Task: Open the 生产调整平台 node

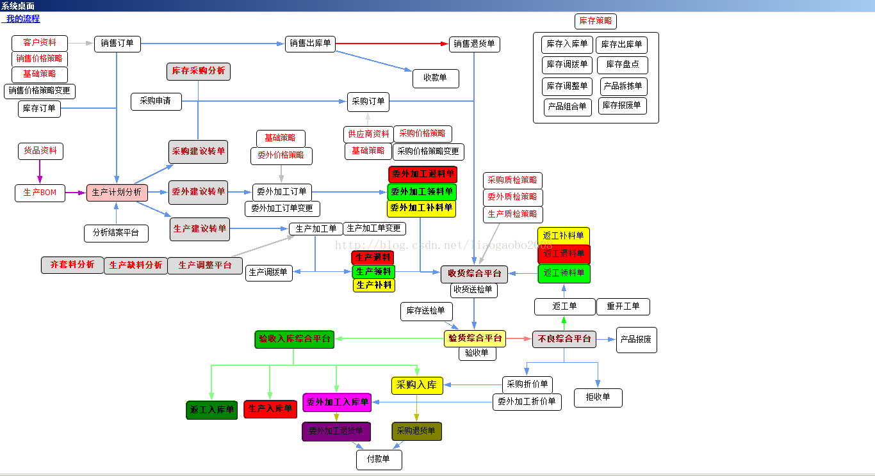Action: pos(205,266)
